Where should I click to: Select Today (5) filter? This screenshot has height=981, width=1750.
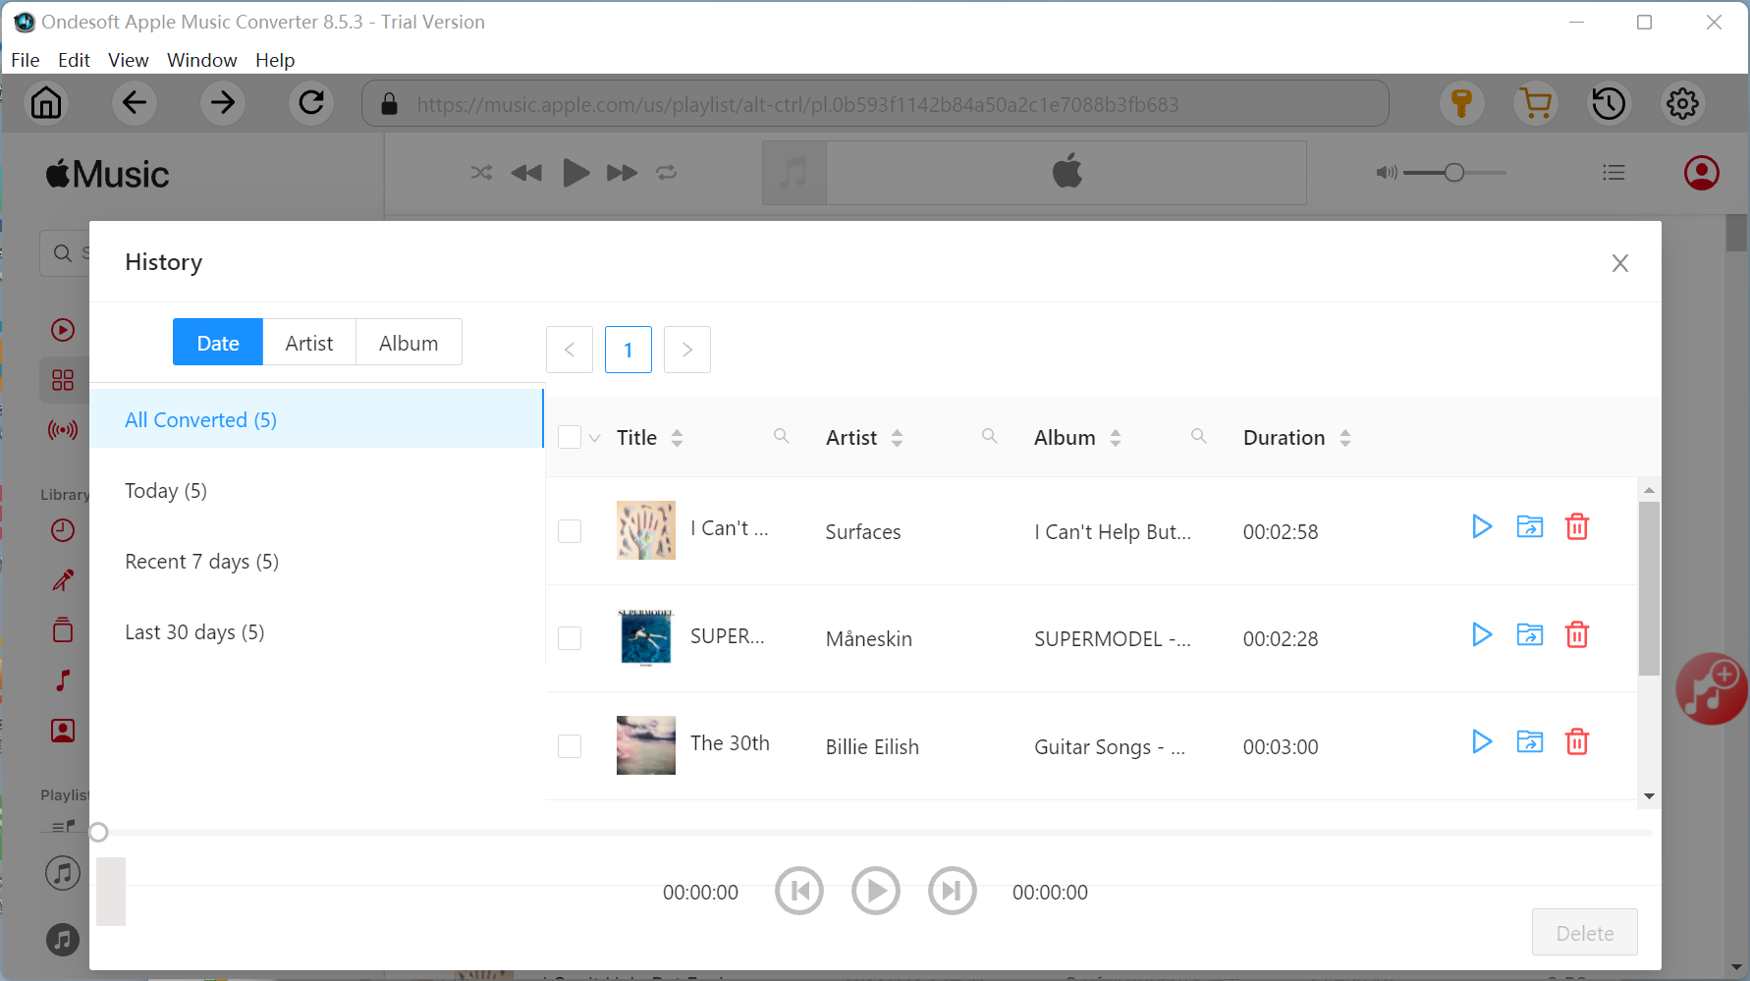[316, 490]
